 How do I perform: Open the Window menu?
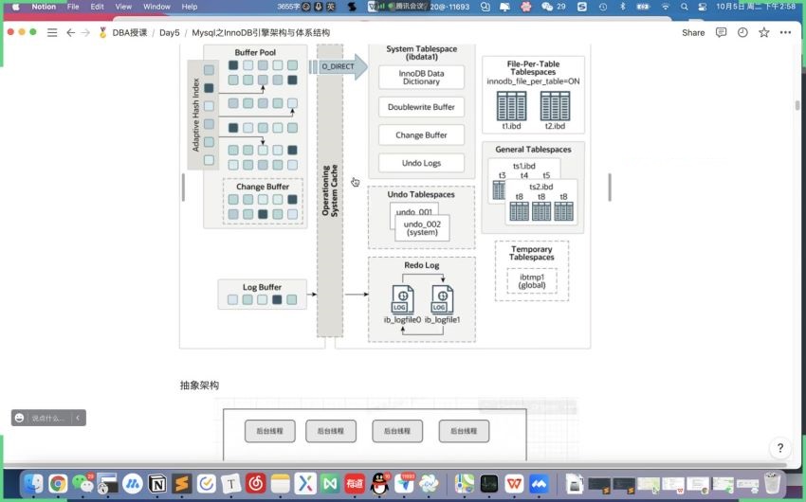(156, 7)
